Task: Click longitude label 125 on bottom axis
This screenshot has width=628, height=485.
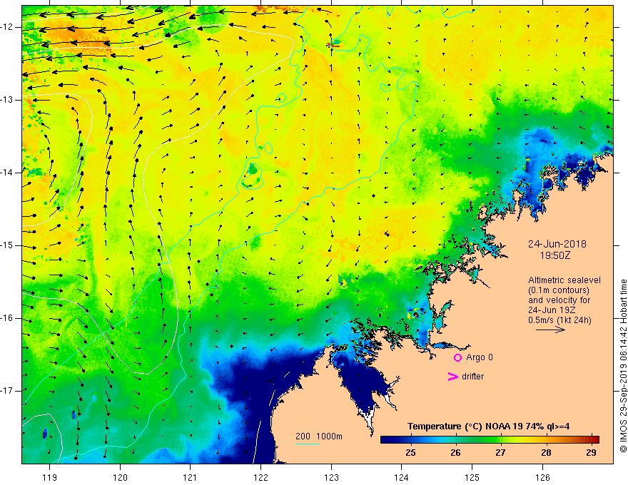Action: pos(472,477)
